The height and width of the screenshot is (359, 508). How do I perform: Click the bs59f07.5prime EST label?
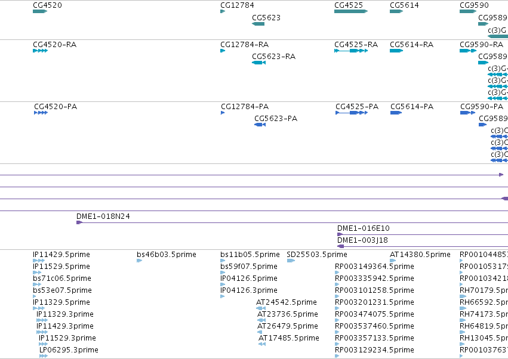pyautogui.click(x=249, y=267)
